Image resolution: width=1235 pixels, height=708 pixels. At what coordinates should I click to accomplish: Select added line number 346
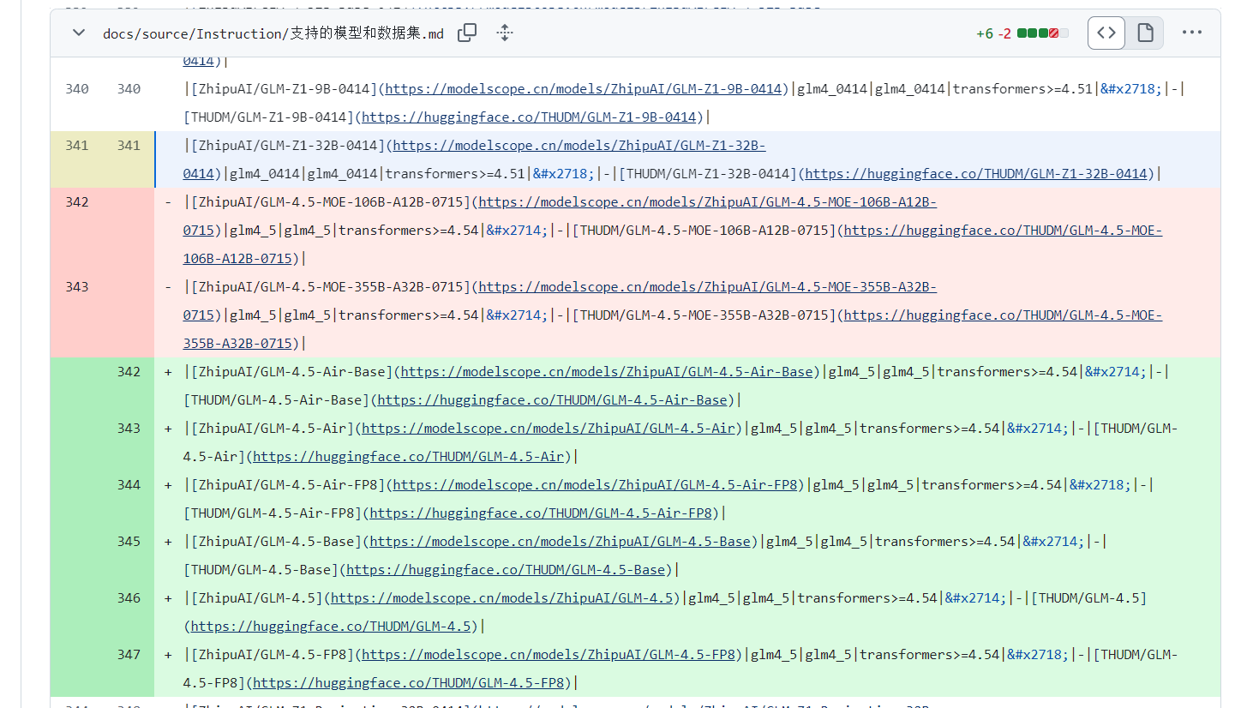(x=129, y=598)
